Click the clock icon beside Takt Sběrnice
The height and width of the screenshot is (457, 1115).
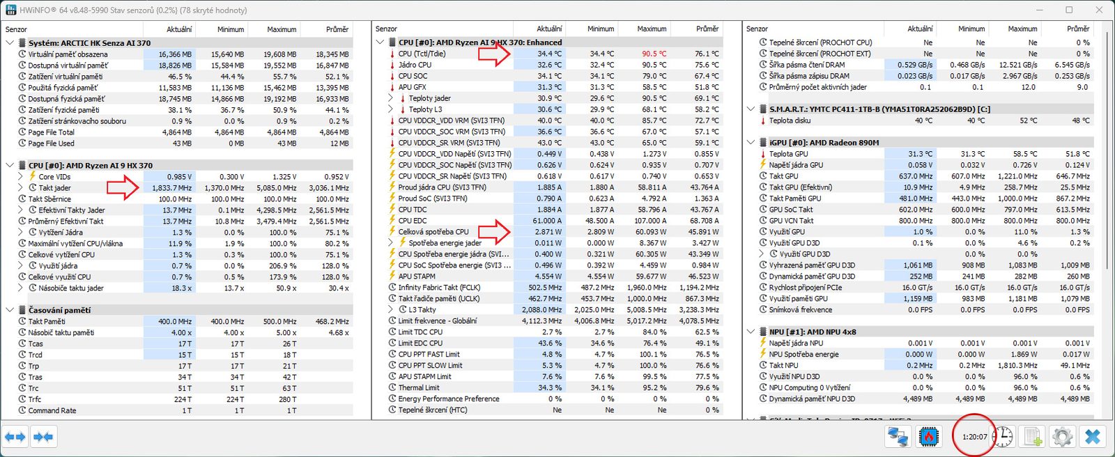pos(22,199)
